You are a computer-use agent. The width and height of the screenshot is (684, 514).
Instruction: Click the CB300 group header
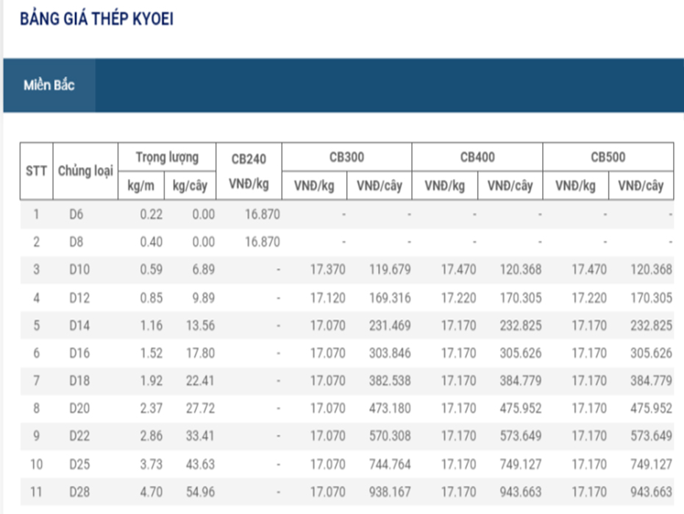(x=346, y=157)
